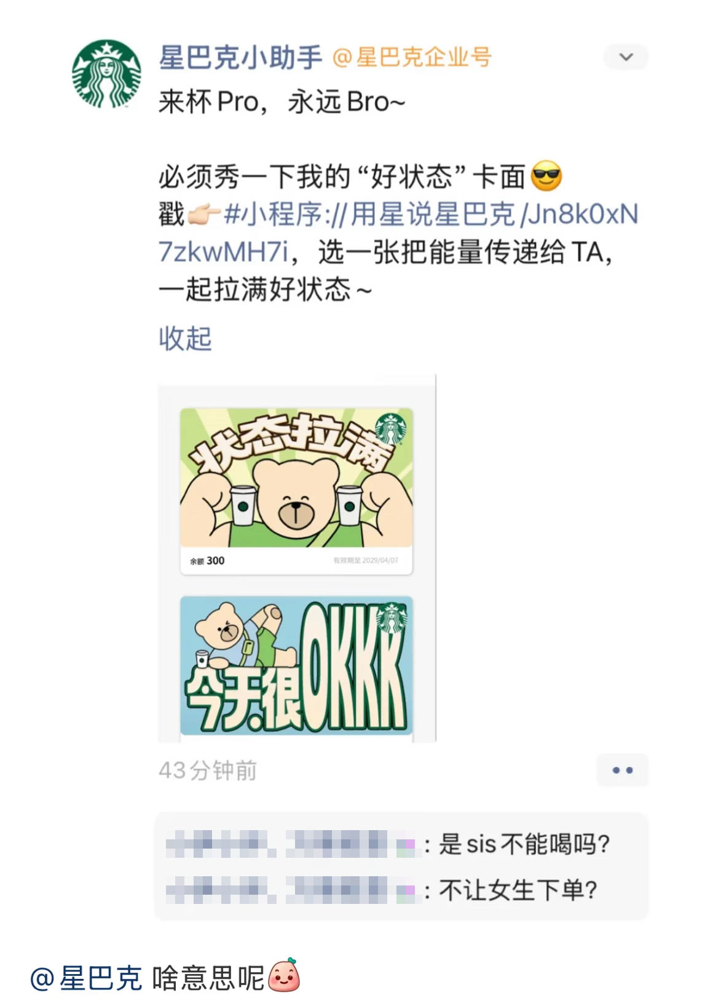Screen dimensions: 721x1006
Task: Open the two-dot more options button
Action: click(622, 770)
